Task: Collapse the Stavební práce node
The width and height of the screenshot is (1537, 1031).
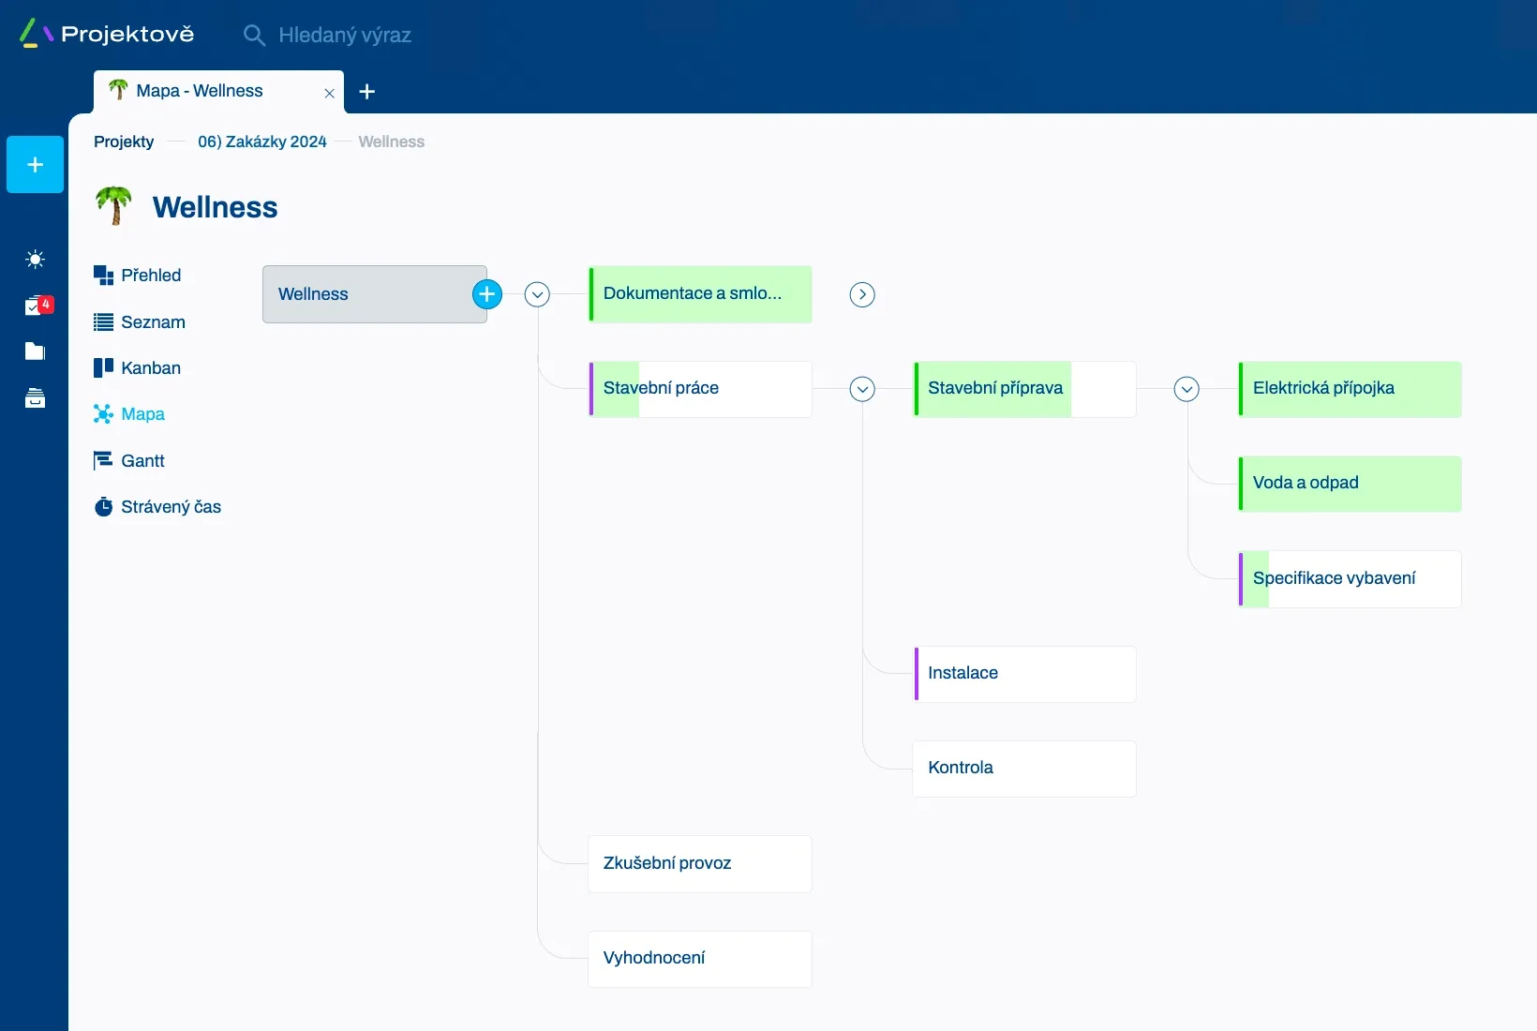Action: (x=862, y=389)
